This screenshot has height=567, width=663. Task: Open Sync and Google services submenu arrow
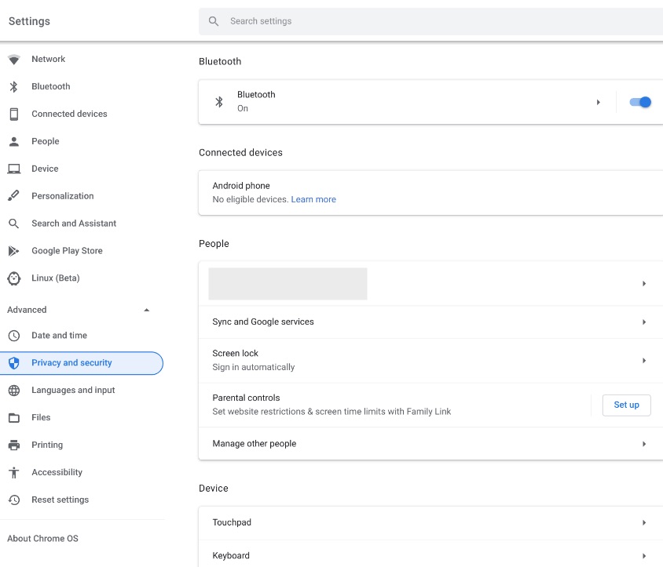643,322
